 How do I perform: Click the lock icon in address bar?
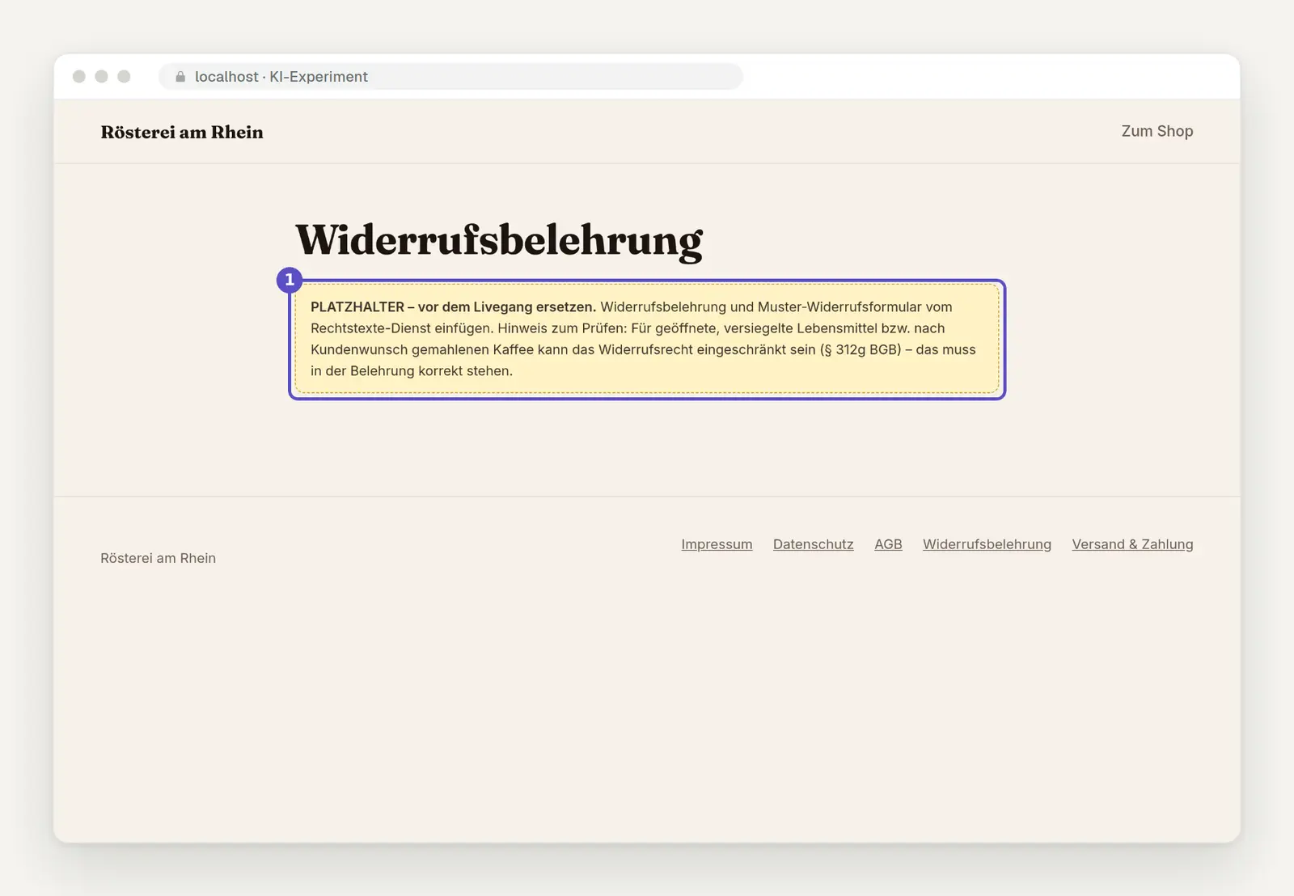pyautogui.click(x=180, y=77)
